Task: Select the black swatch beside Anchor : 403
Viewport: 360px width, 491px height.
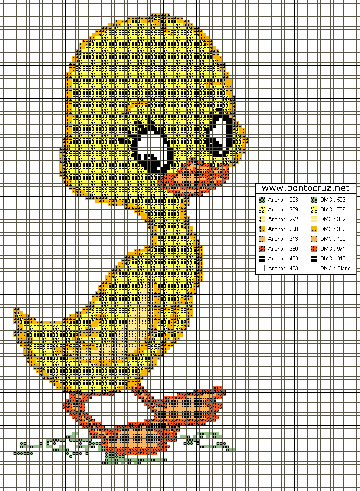Action: [x=262, y=259]
